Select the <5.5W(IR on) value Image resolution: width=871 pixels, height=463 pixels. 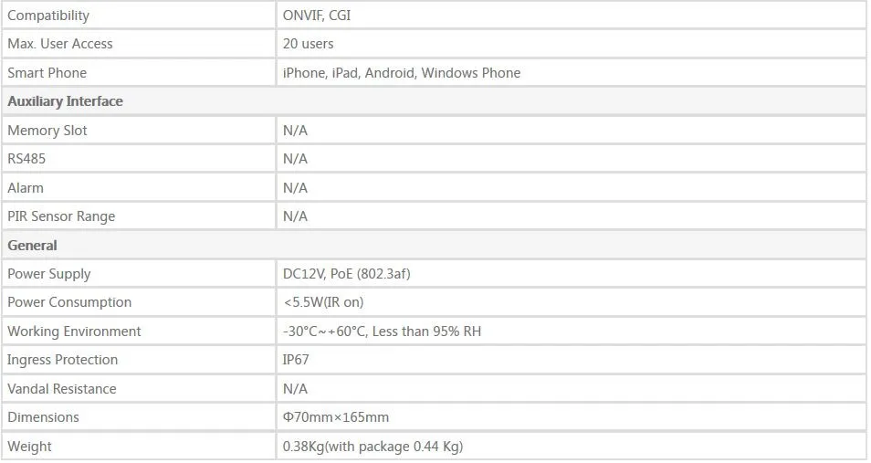point(323,302)
